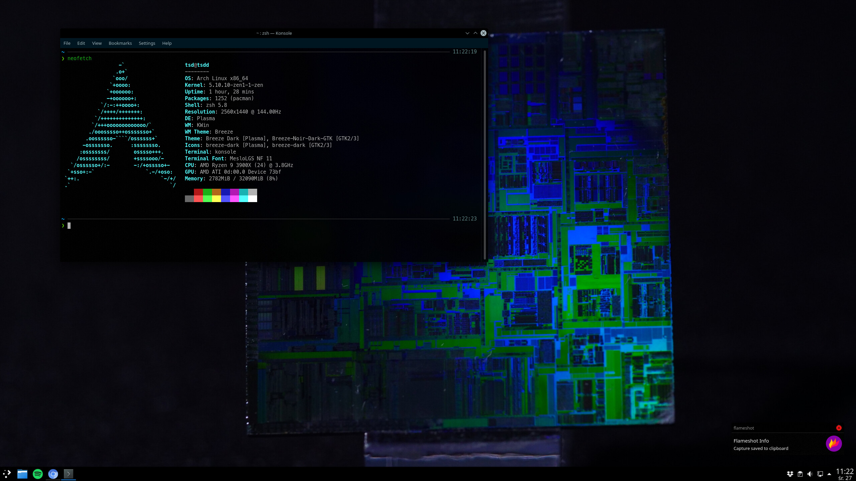856x481 pixels.
Task: Click the 'GPU: AMD ATI' line
Action: (x=233, y=172)
